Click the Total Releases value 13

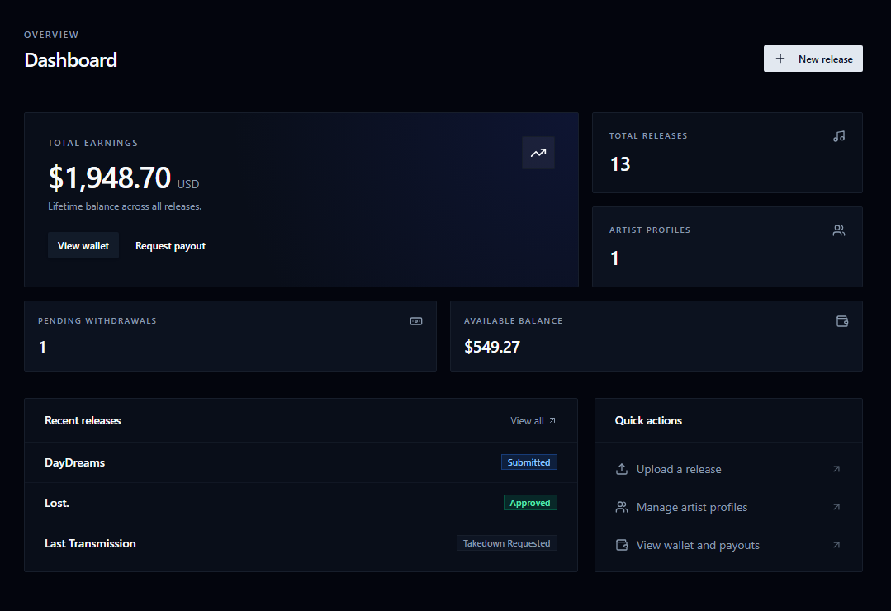pyautogui.click(x=620, y=164)
